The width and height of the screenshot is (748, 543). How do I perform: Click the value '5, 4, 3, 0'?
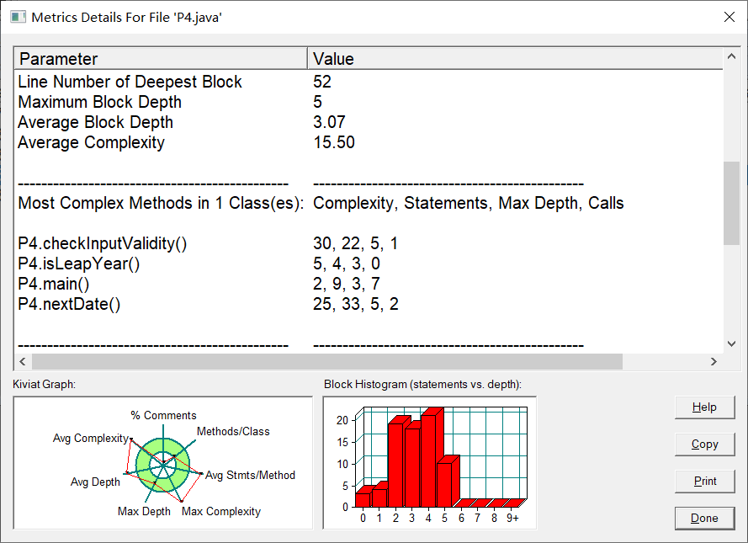(347, 264)
